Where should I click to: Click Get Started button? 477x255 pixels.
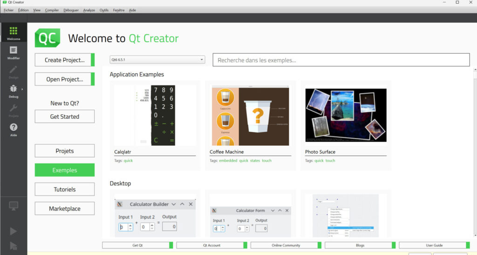tap(64, 117)
